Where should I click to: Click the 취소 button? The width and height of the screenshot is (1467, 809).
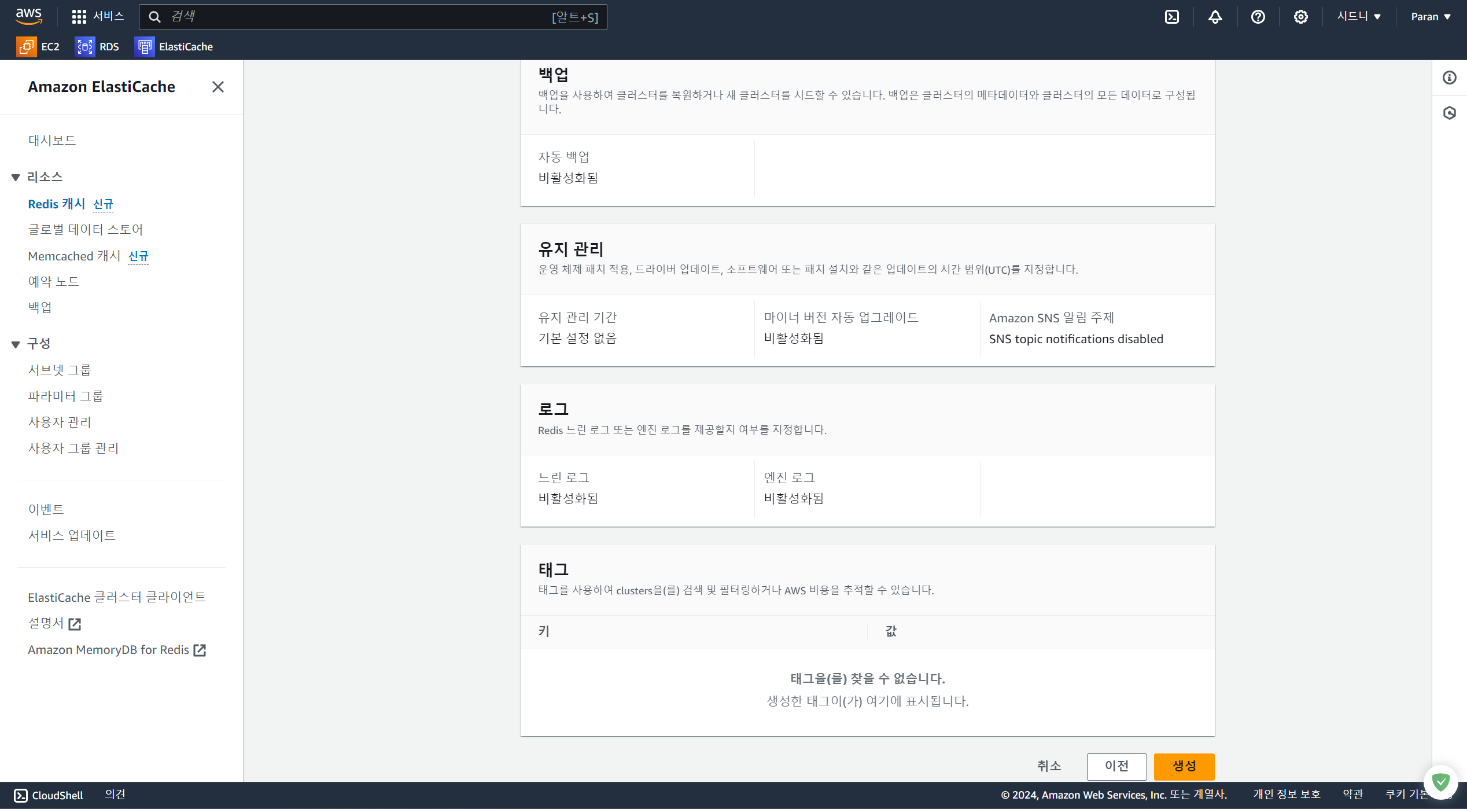pyautogui.click(x=1049, y=766)
